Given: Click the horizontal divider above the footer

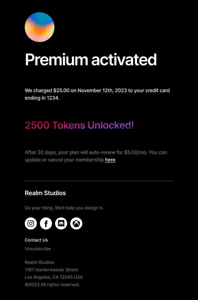Looking at the screenshot, I should click(x=99, y=181).
